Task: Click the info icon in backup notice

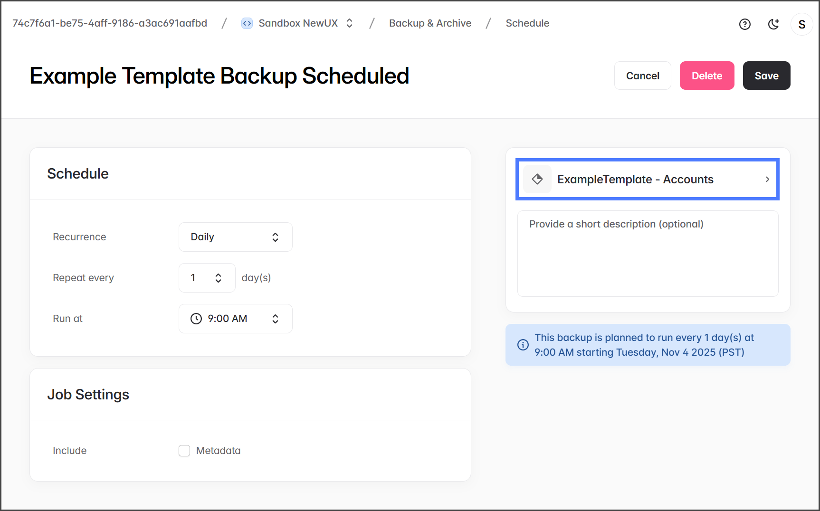Action: click(523, 345)
